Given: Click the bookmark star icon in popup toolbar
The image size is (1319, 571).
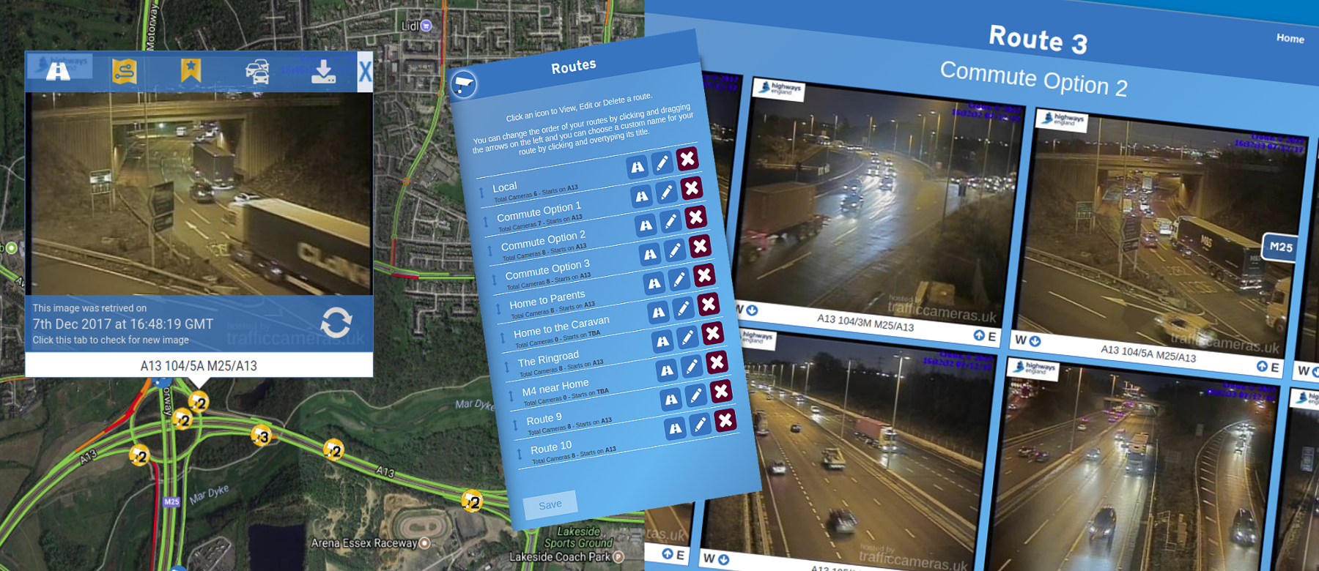Looking at the screenshot, I should pyautogui.click(x=191, y=70).
